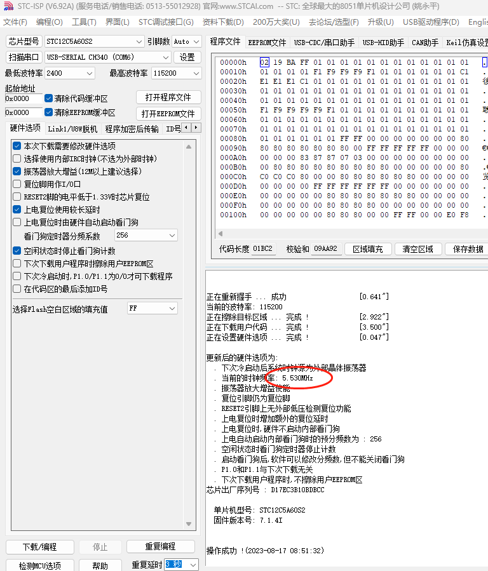This screenshot has width=488, height=571.
Task: Click tab strip right scroll arrow
Action: 196,128
